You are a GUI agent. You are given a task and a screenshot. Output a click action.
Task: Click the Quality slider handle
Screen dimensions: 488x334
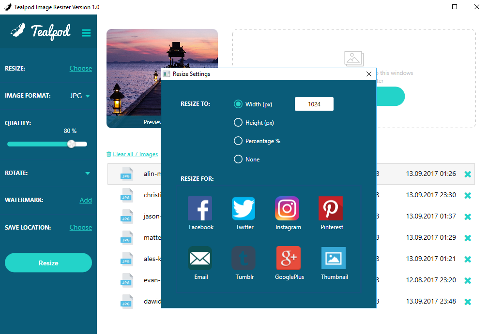click(x=71, y=144)
